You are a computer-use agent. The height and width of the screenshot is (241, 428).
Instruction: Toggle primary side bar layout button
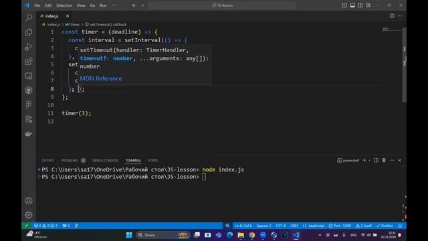tap(344, 5)
